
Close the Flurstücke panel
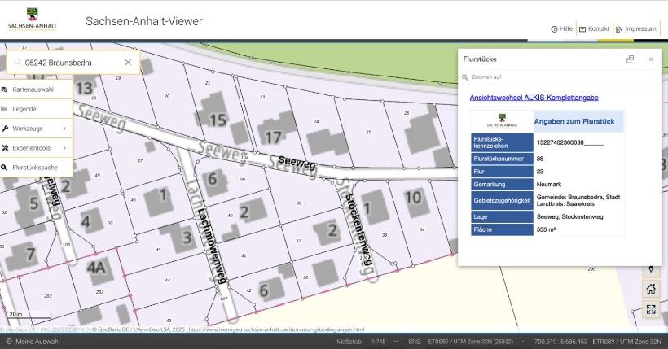coord(651,59)
